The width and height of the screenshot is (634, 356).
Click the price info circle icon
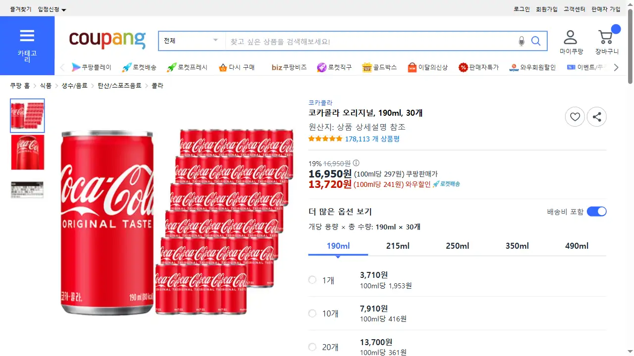[356, 163]
